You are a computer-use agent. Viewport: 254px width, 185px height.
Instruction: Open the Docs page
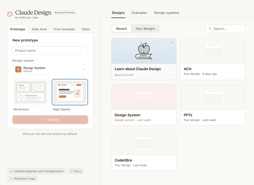point(76,171)
